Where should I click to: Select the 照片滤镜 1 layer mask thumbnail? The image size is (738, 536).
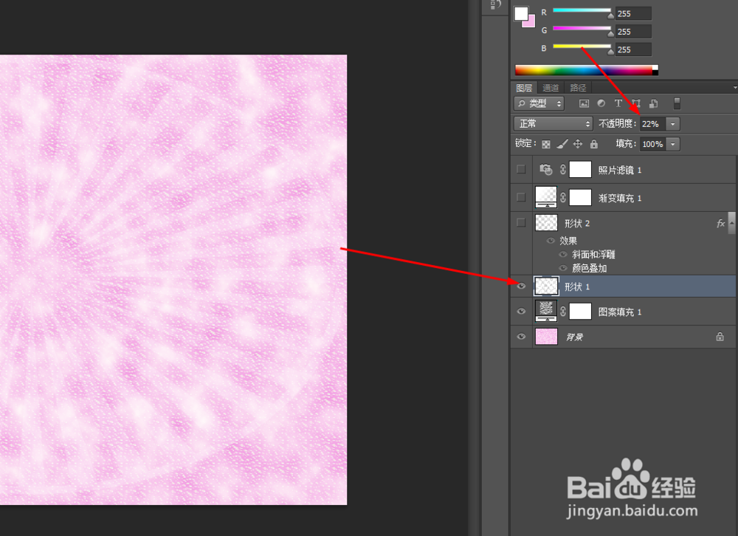pyautogui.click(x=580, y=170)
